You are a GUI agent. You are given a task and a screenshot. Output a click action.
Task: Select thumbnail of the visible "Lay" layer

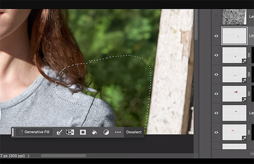pyautogui.click(x=234, y=113)
